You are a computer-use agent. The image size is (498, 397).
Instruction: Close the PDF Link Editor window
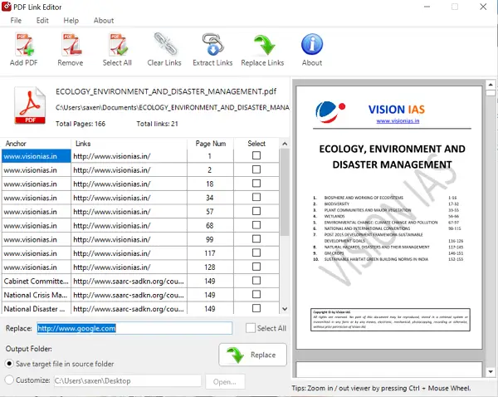(483, 7)
